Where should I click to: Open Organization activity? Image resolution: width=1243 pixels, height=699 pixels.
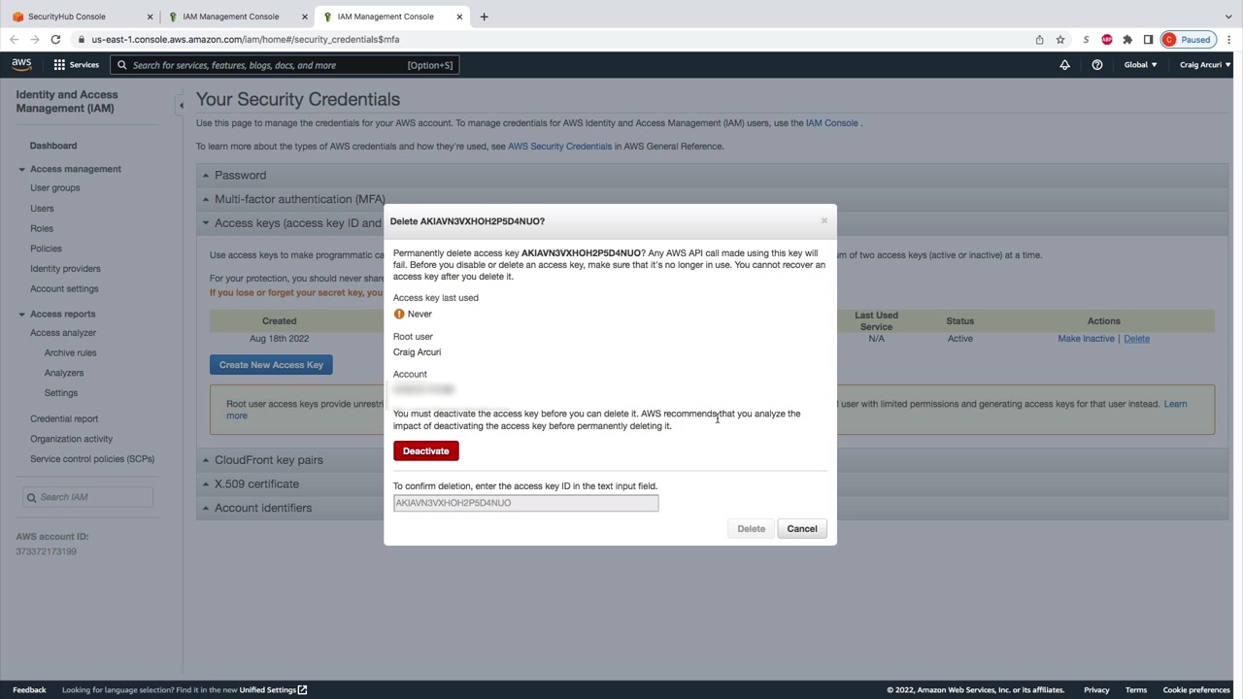click(71, 439)
